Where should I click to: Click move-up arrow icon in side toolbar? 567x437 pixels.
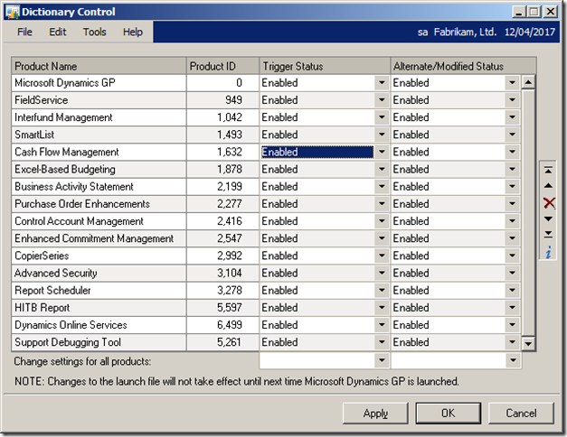[x=548, y=186]
